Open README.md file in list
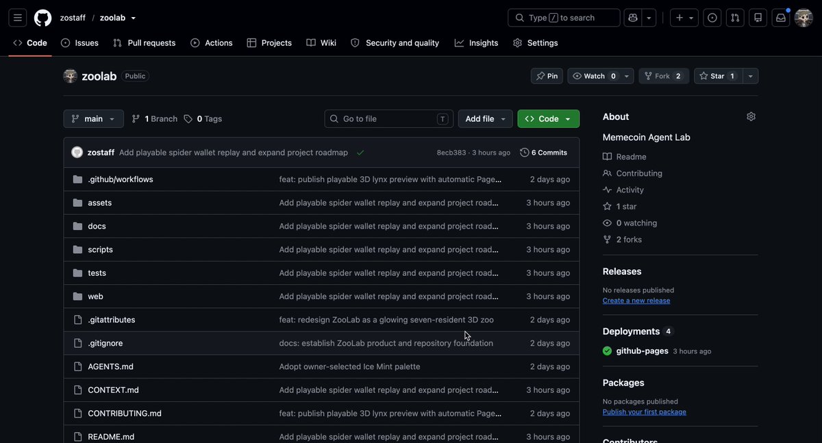822x443 pixels. coord(111,436)
